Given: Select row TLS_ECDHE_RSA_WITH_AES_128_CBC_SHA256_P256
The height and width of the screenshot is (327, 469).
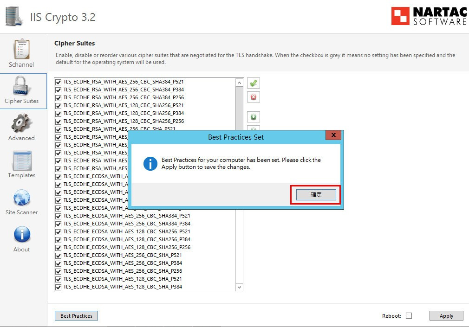Looking at the screenshot, I should pyautogui.click(x=124, y=121).
